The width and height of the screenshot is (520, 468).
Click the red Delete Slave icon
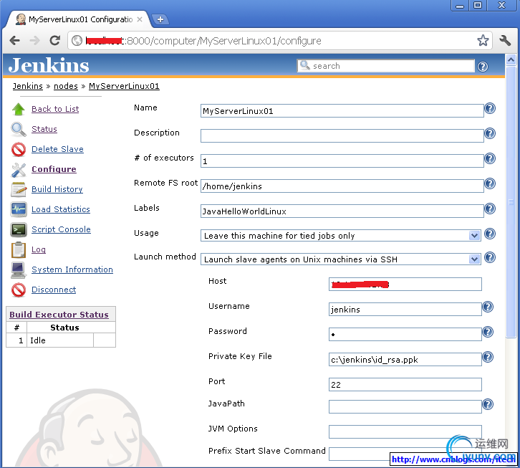coord(19,149)
